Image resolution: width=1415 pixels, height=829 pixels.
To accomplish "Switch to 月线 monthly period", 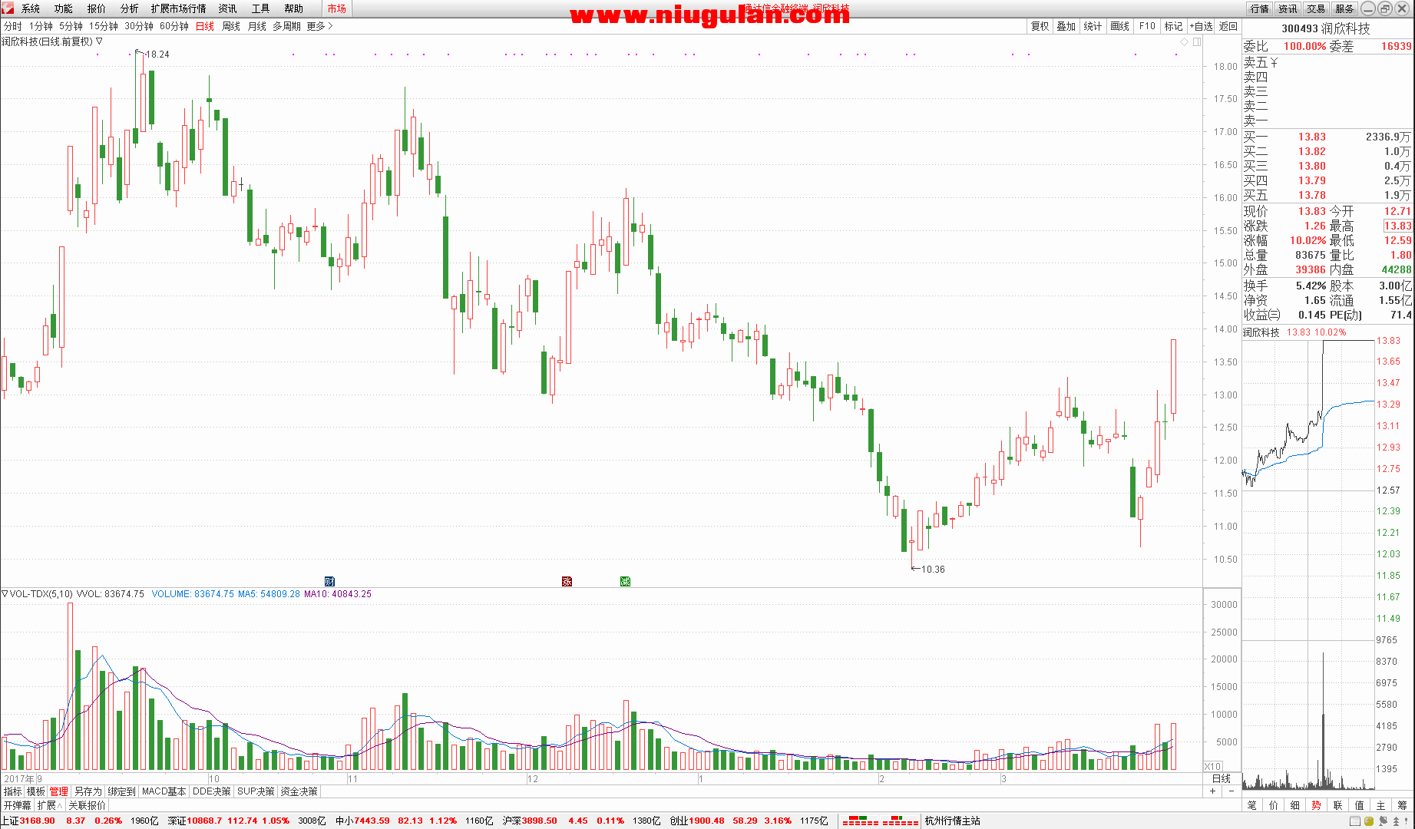I will 257,26.
